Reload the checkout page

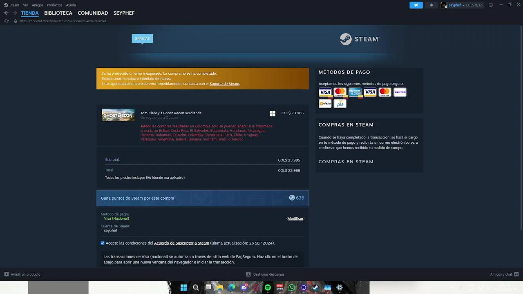(6, 21)
